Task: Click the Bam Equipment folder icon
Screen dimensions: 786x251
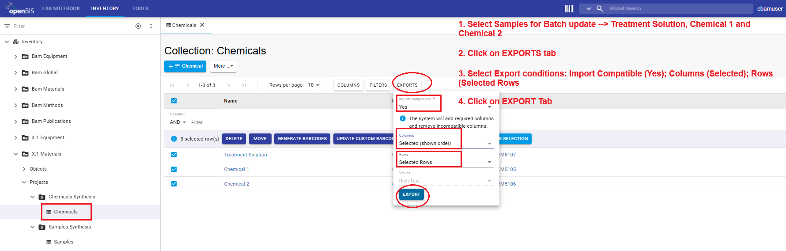Action: (x=25, y=57)
